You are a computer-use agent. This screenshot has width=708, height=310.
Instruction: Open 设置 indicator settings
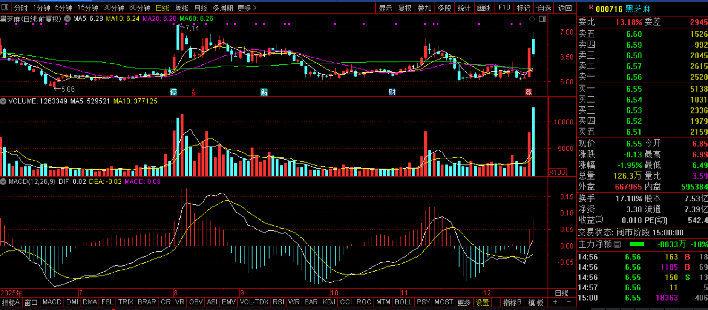coord(482,302)
